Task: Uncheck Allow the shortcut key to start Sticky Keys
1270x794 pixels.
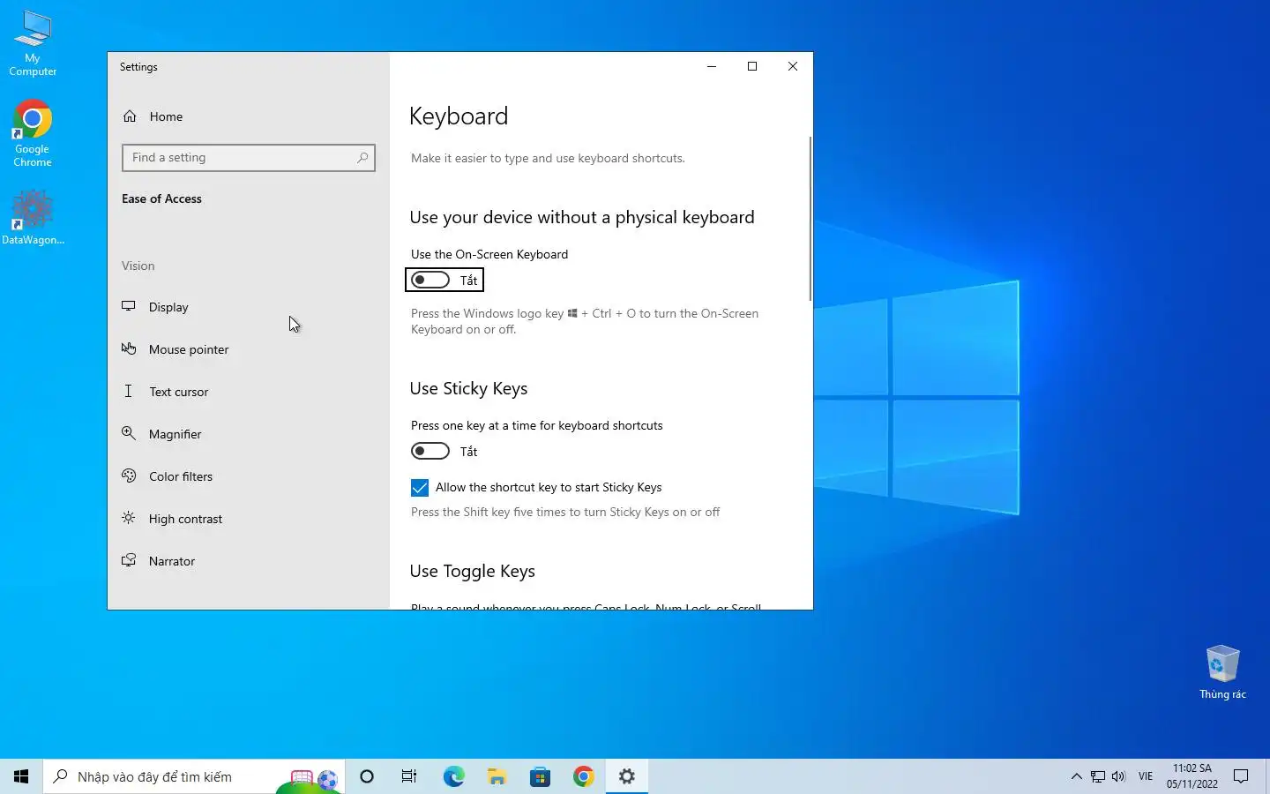Action: [420, 488]
